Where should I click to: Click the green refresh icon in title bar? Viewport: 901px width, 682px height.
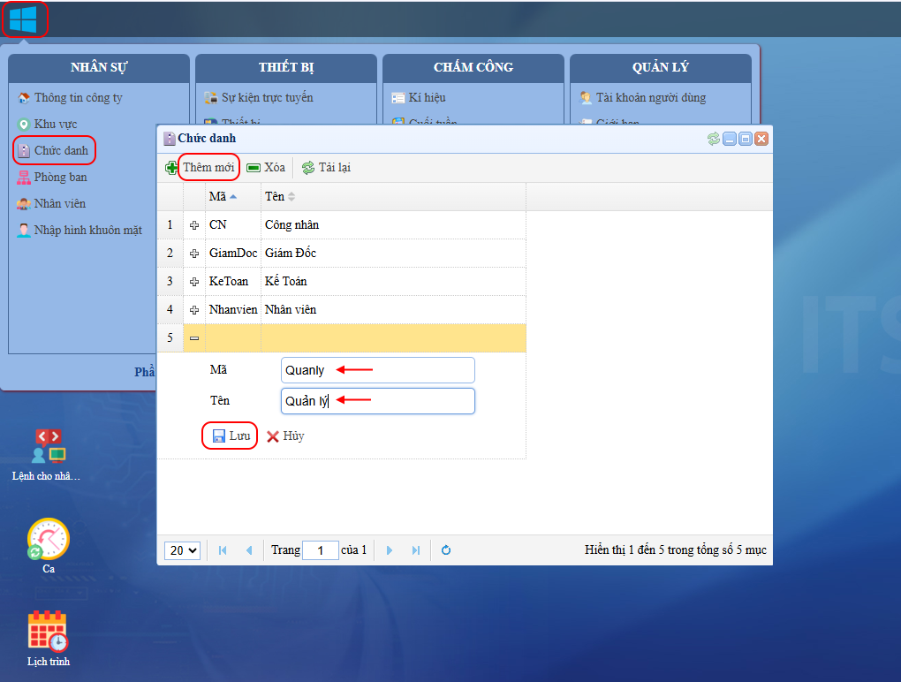tap(714, 139)
